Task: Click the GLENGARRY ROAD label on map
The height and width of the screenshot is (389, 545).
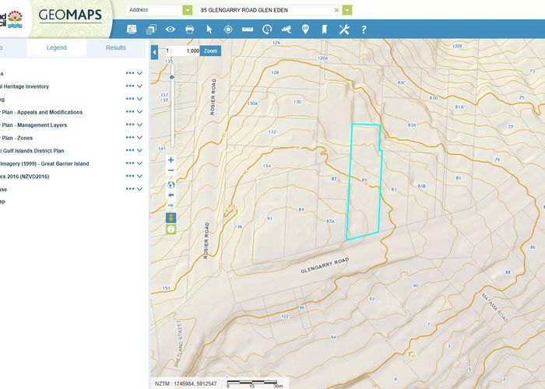Action: click(x=325, y=265)
